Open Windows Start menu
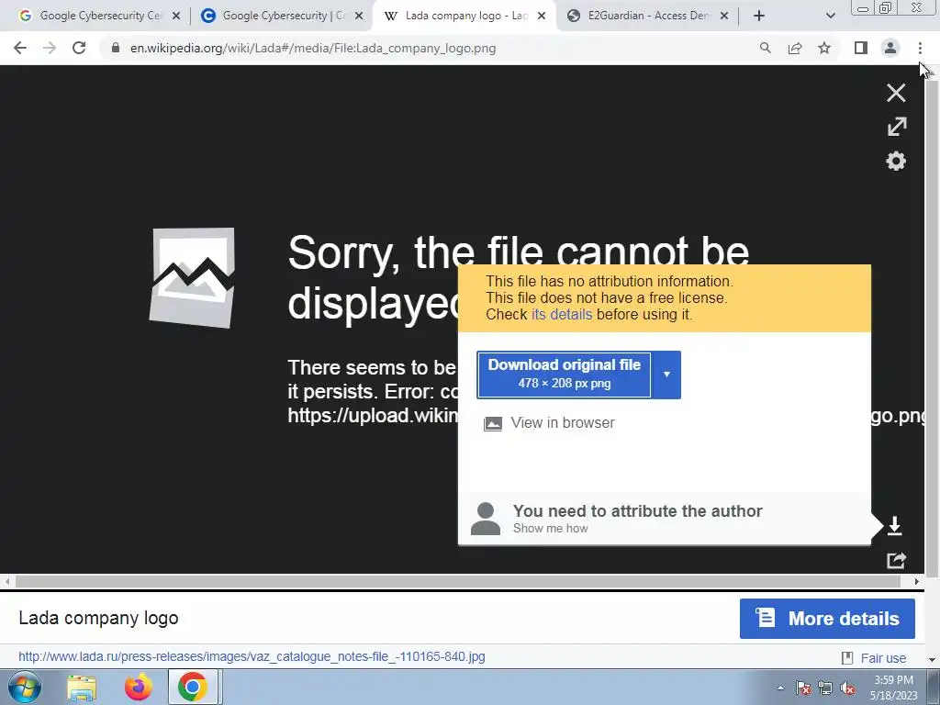940x705 pixels. (25, 687)
